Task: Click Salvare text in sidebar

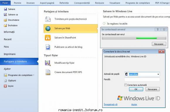Action: point(12,9)
